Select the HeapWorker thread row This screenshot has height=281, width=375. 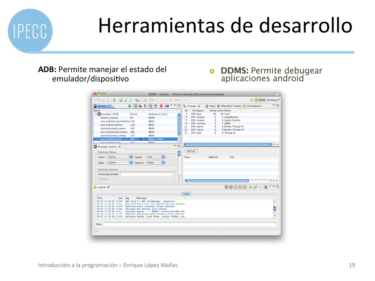click(x=231, y=117)
